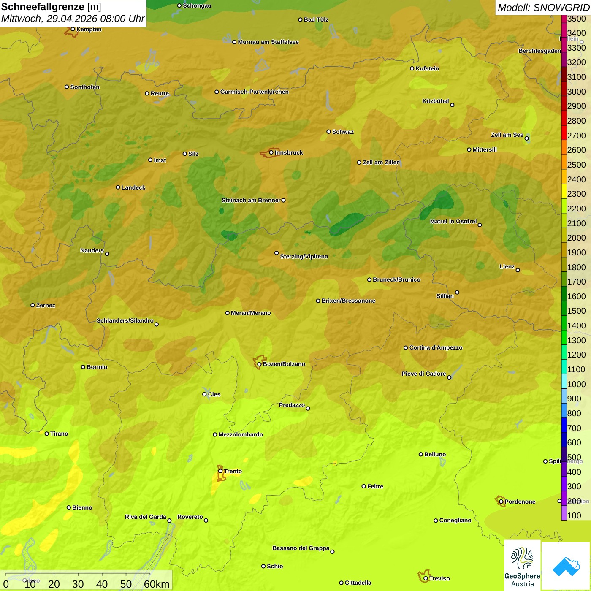This screenshot has height=591, width=591.
Task: Click the date Mittwoch, 29.04.2026 08:00 Uhr
Action: coord(73,19)
